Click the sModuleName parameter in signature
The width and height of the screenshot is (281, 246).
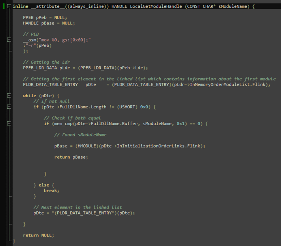click(233, 6)
